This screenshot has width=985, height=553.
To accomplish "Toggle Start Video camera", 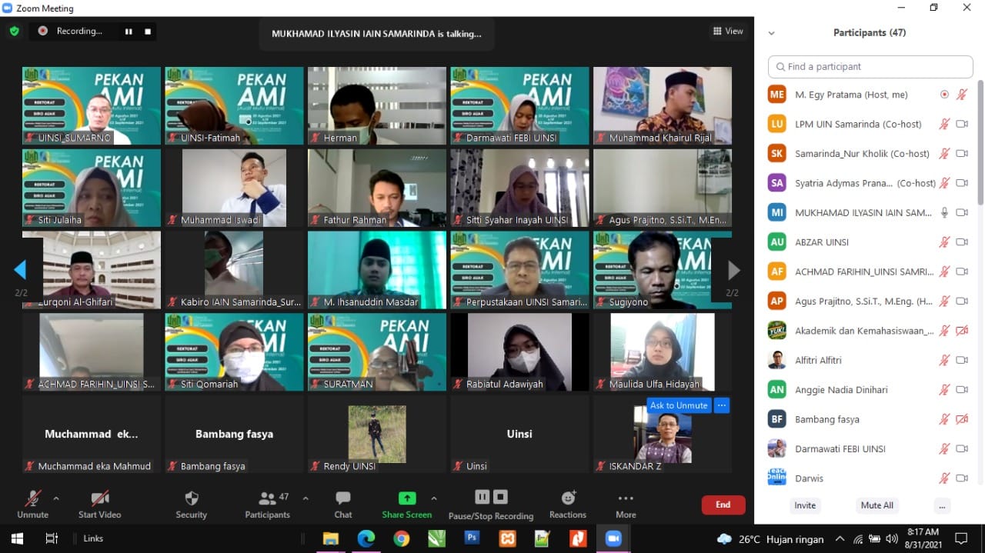I will [x=99, y=498].
